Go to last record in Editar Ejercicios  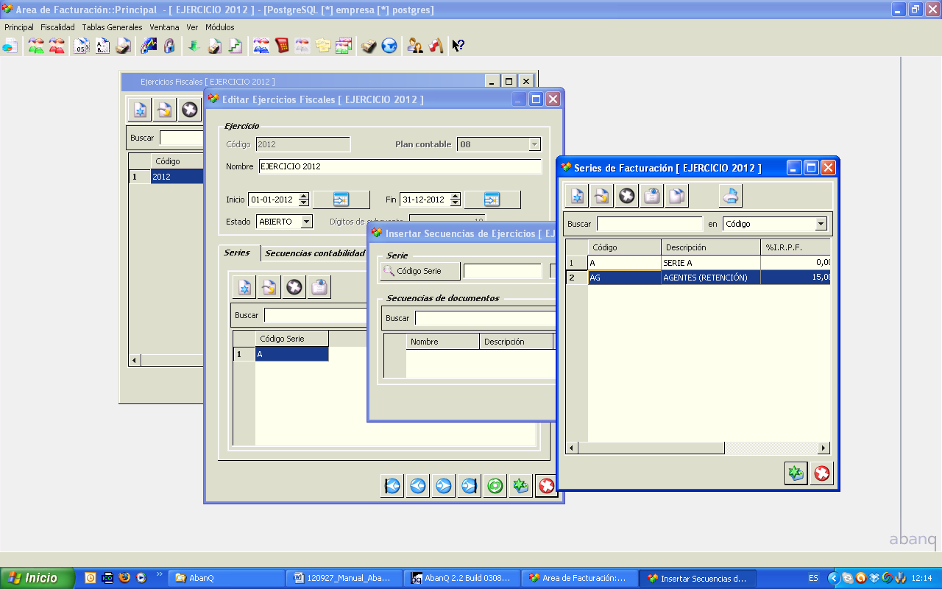click(x=470, y=486)
